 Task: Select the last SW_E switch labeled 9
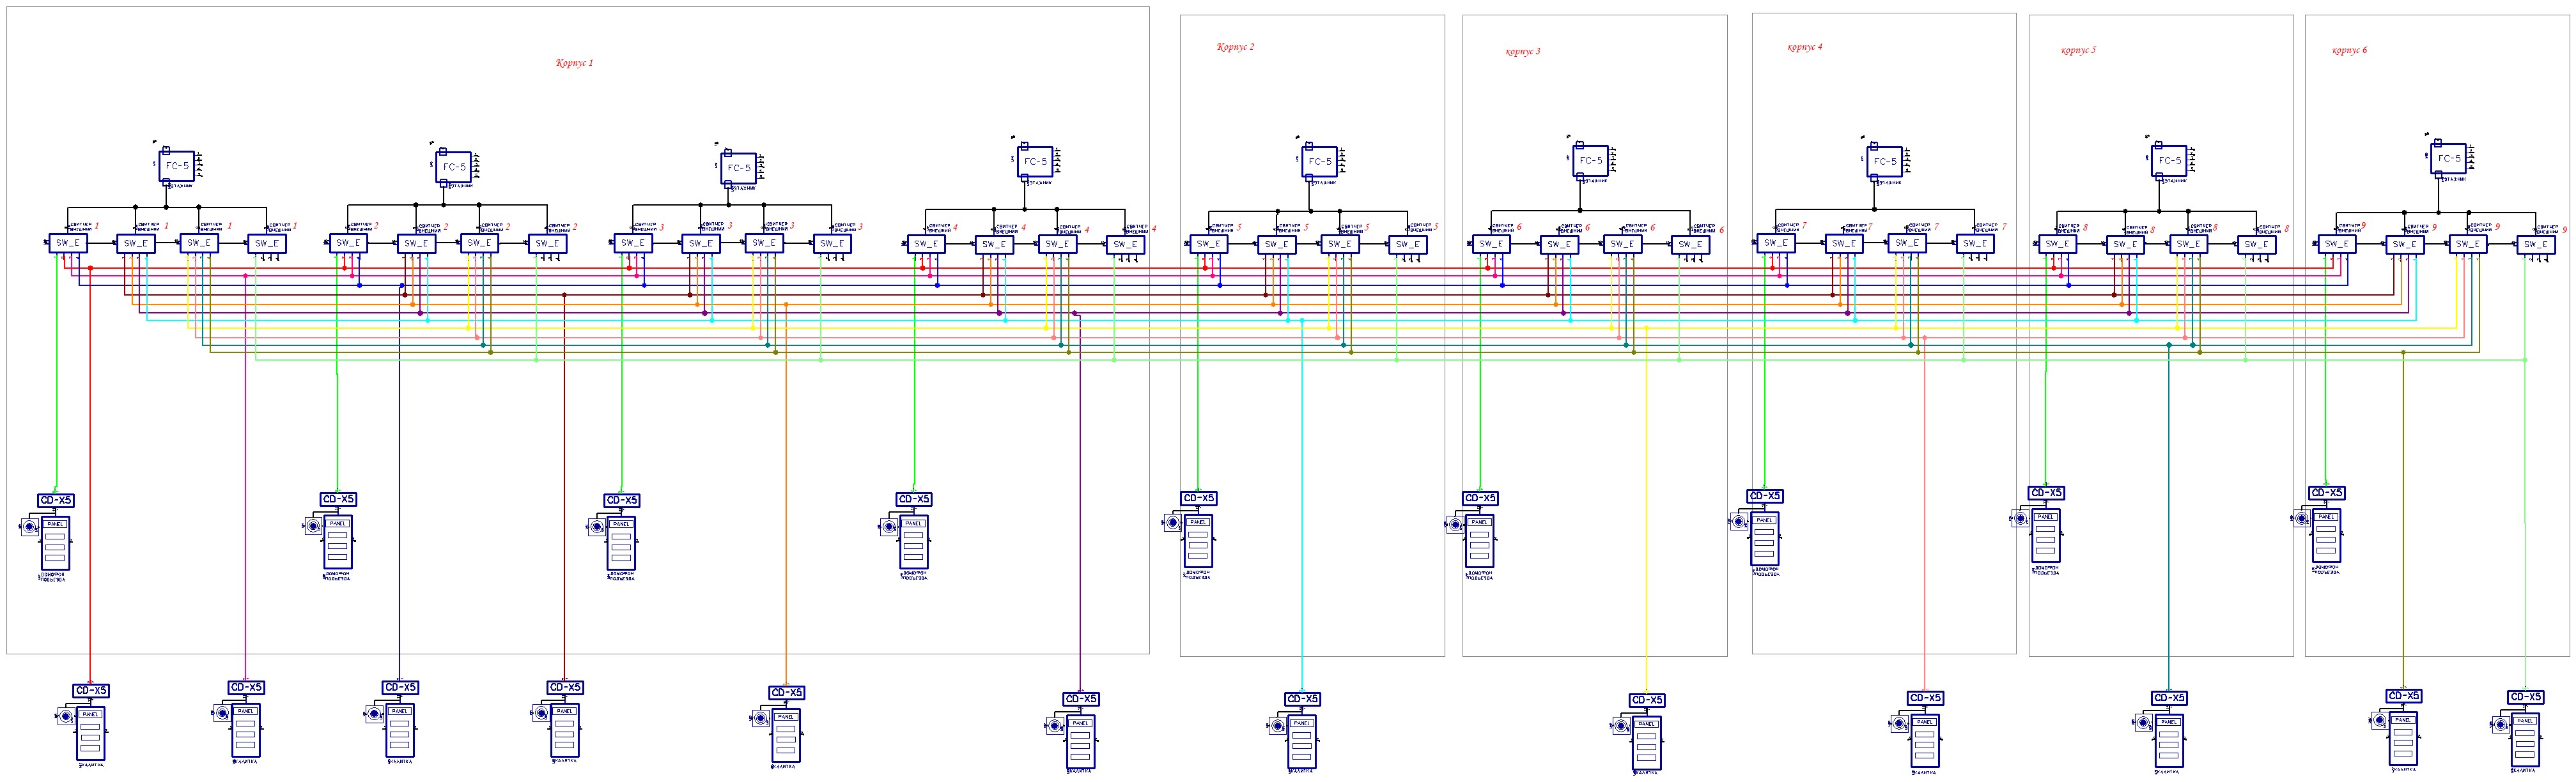coord(2535,244)
